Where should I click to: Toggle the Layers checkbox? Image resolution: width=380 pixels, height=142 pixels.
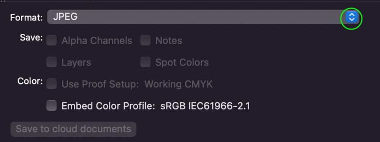[52, 62]
